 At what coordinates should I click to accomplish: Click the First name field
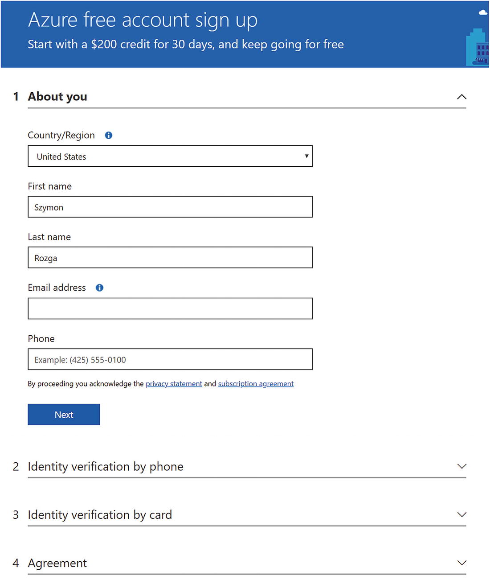170,207
